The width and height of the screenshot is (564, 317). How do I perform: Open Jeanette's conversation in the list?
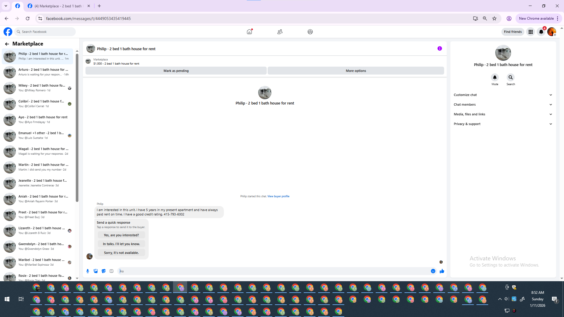click(x=38, y=183)
